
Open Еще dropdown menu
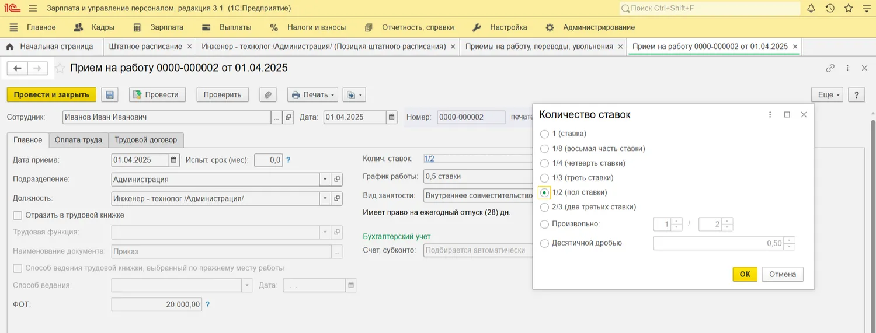(x=827, y=94)
